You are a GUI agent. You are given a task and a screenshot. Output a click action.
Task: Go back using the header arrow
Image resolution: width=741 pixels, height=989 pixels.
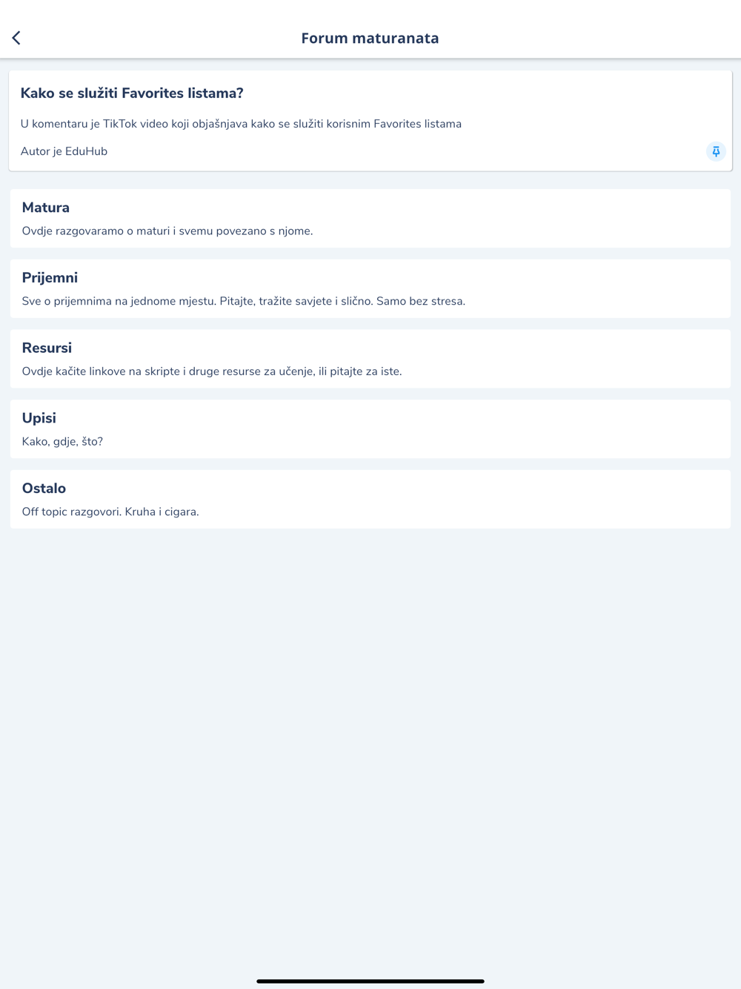coord(16,38)
